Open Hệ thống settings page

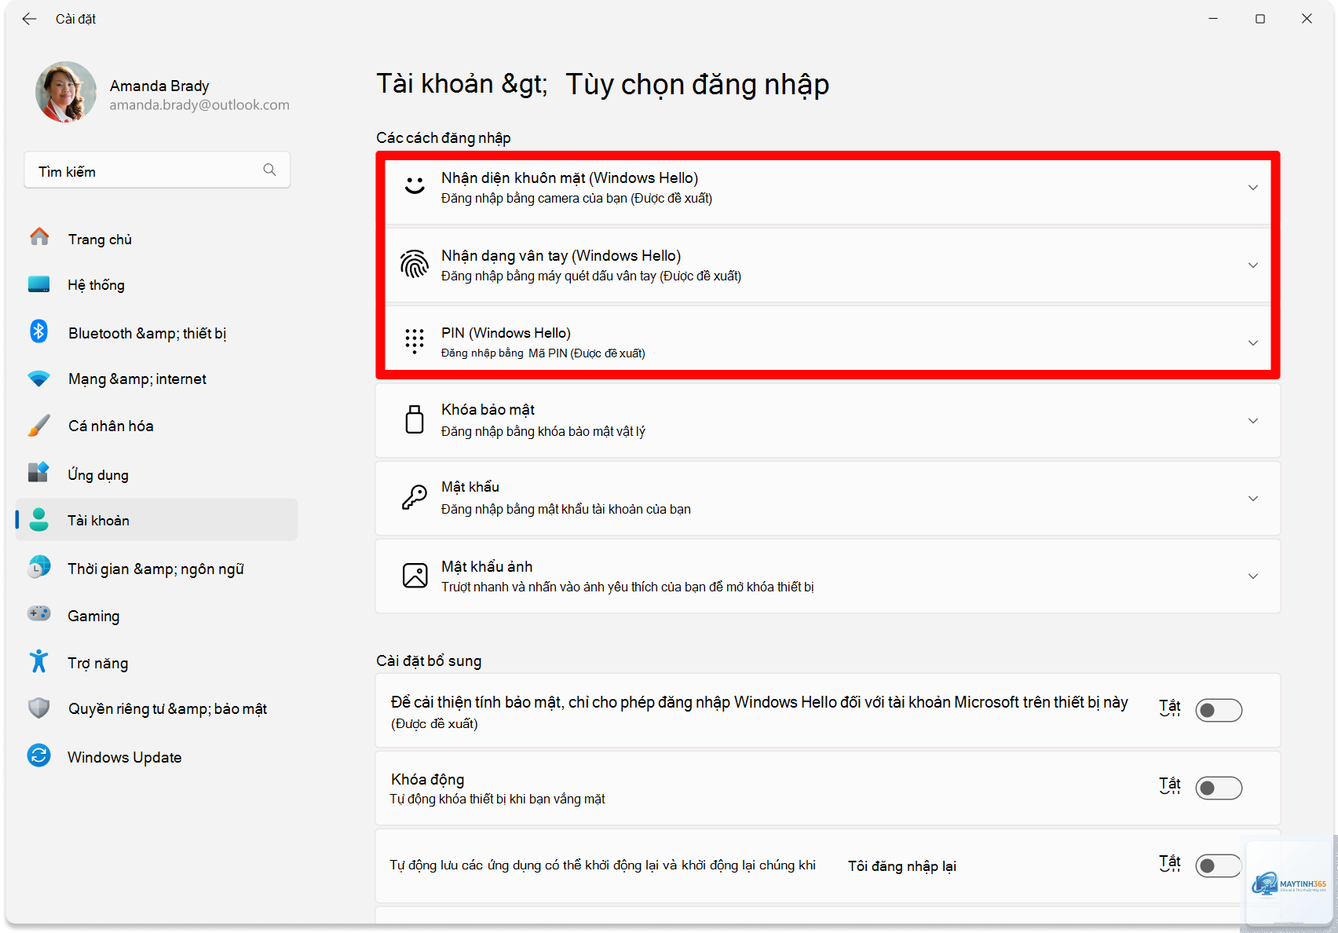click(157, 285)
